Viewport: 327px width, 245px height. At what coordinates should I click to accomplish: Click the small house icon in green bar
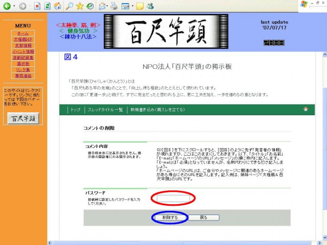(306, 109)
